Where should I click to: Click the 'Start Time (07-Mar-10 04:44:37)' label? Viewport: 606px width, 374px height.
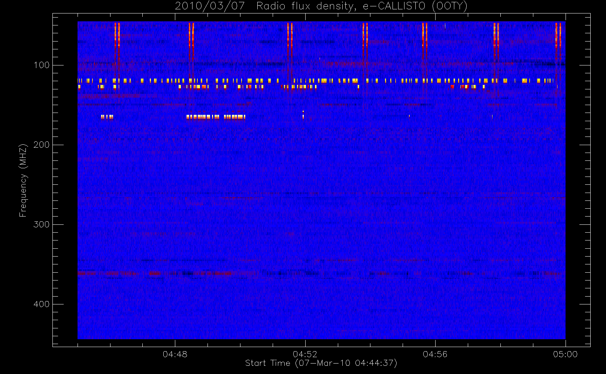pyautogui.click(x=321, y=363)
